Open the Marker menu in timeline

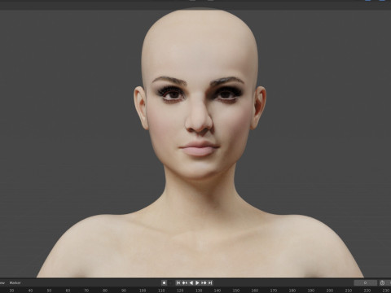(15, 282)
